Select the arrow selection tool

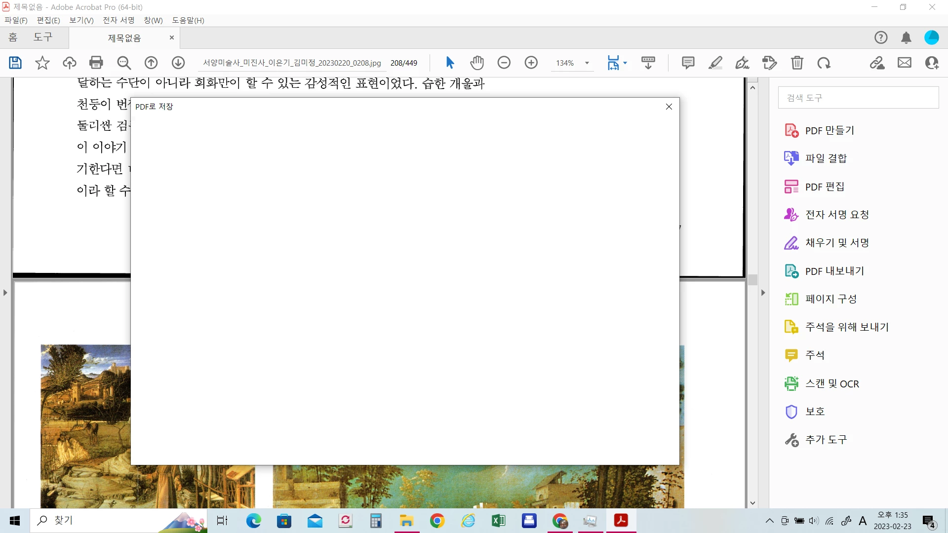(x=450, y=63)
